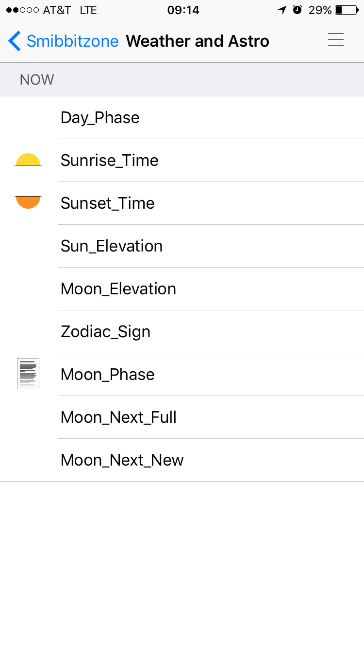Open the hamburger menu icon

(x=336, y=40)
